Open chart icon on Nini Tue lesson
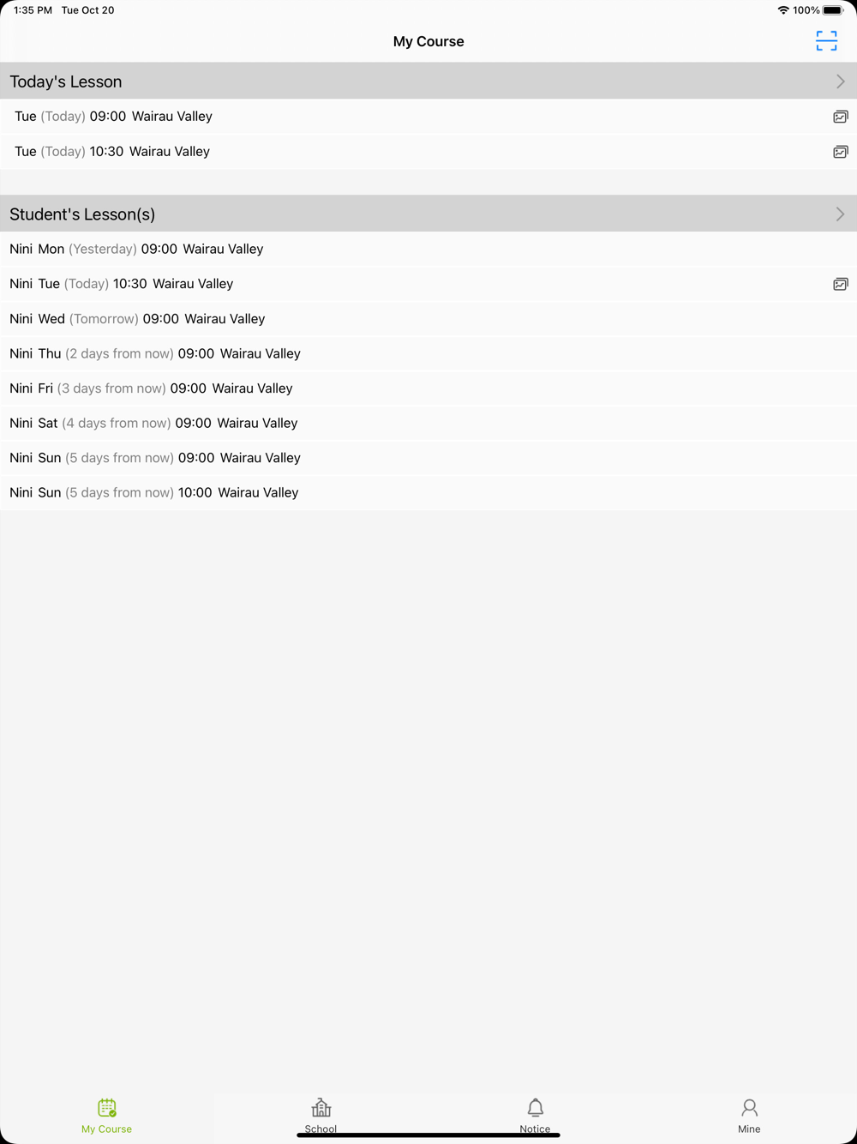 point(841,284)
